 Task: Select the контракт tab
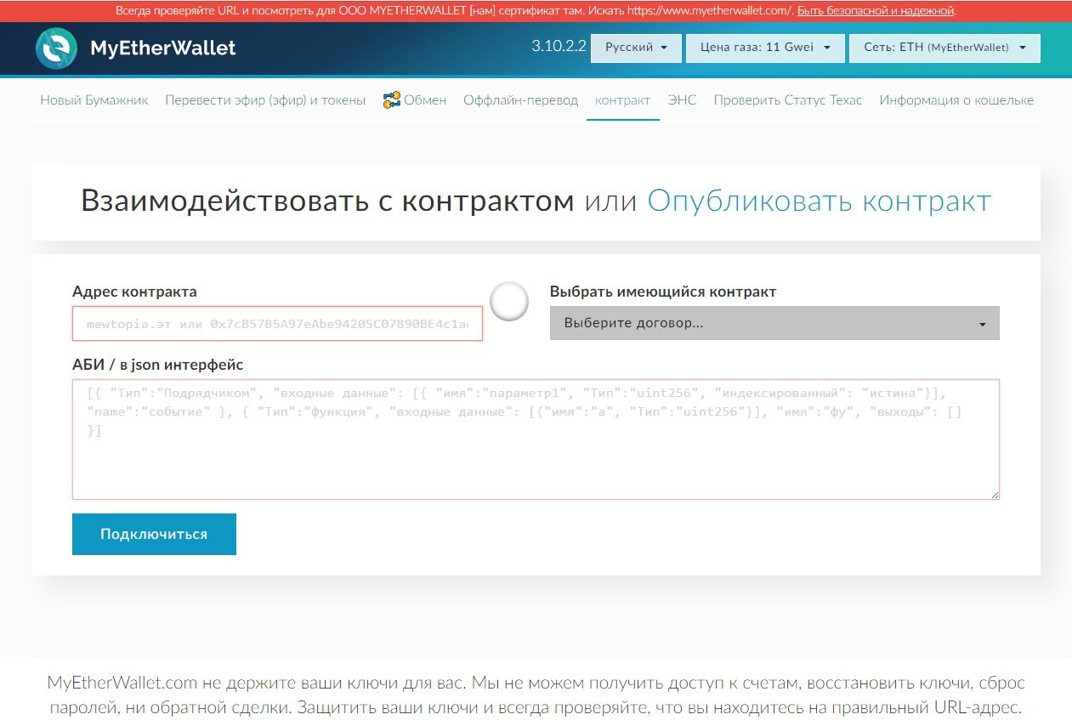[623, 100]
